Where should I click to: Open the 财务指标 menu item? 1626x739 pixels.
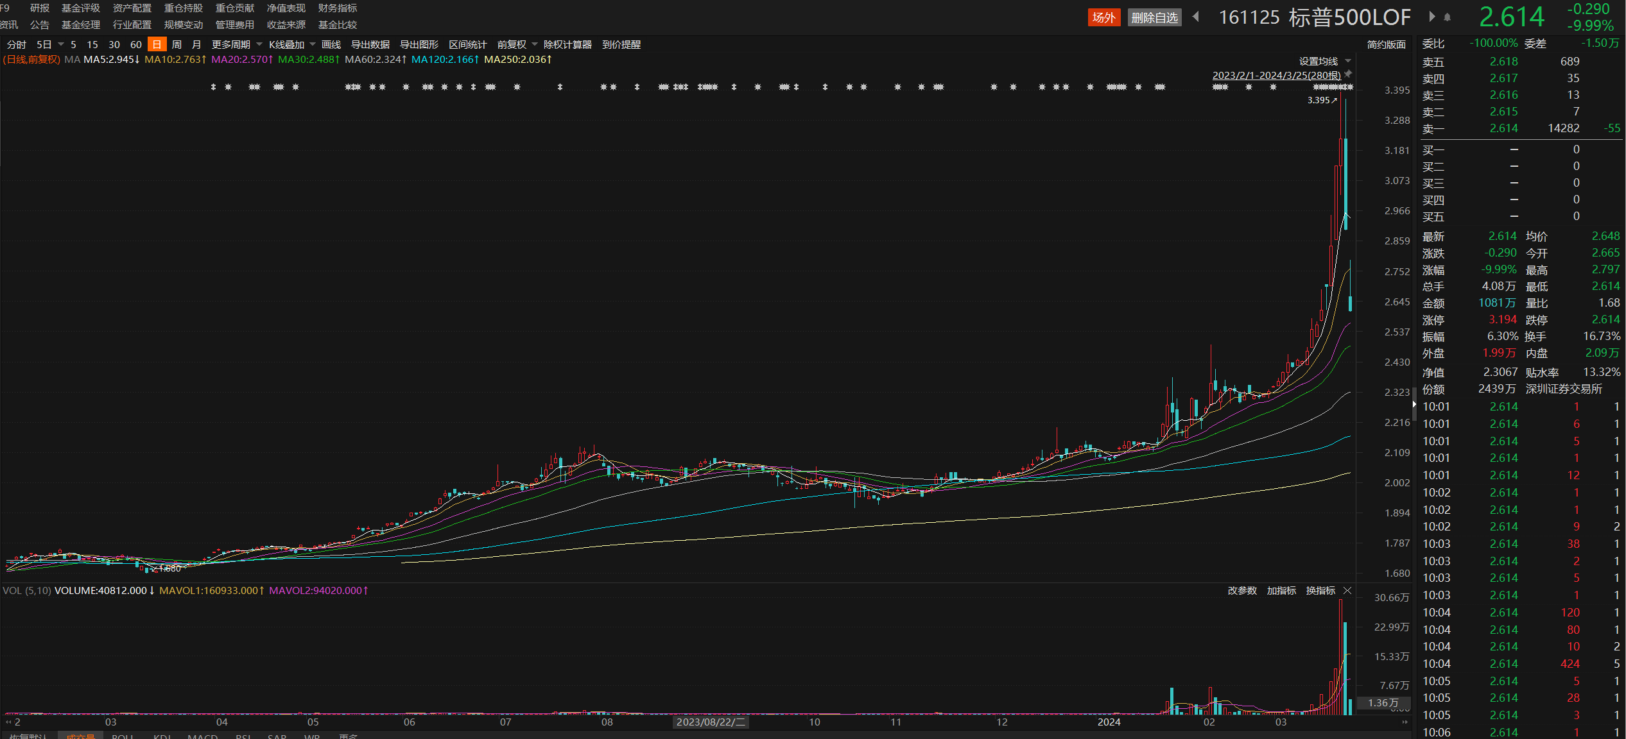(338, 8)
